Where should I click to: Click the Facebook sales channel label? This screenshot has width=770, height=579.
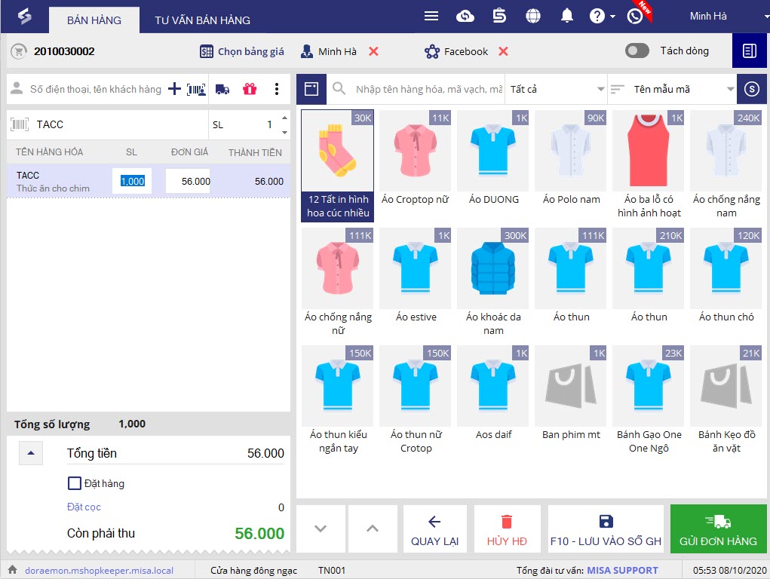coord(465,51)
